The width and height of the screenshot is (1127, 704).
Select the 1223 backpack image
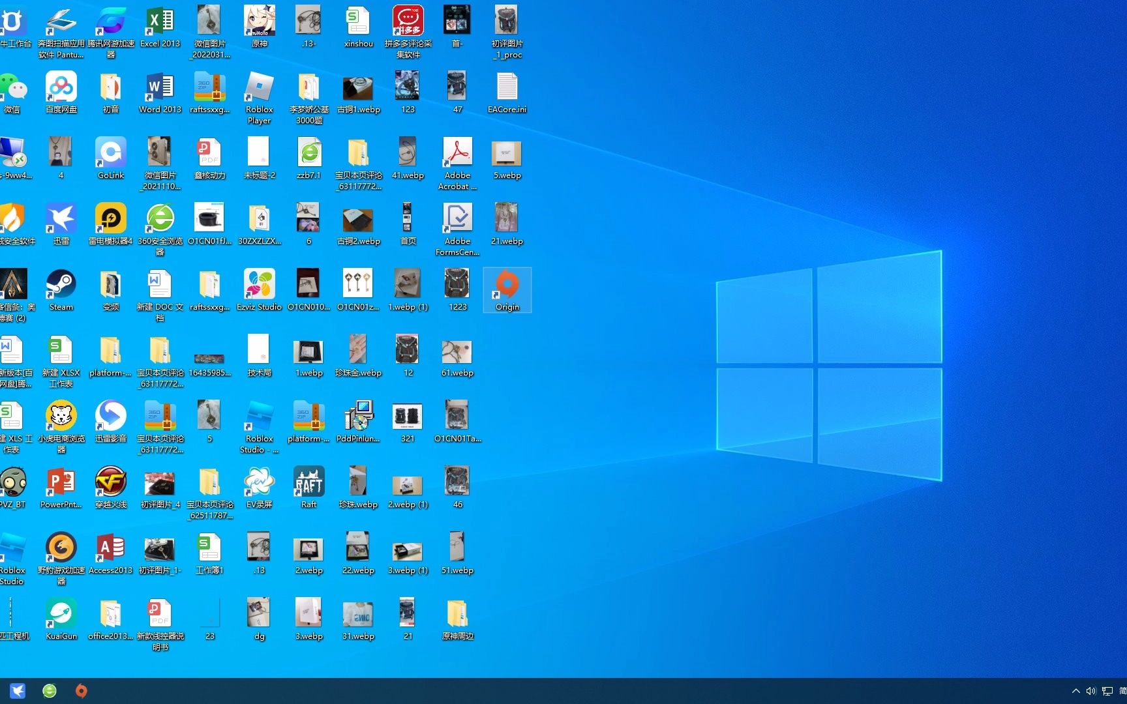457,290
